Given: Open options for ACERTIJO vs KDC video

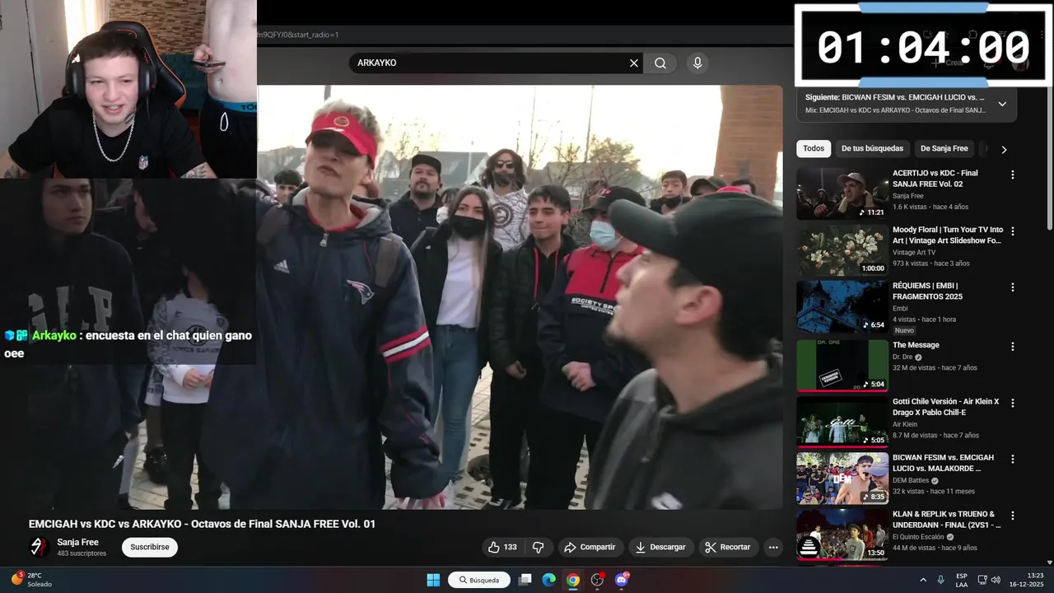Looking at the screenshot, I should (1013, 175).
